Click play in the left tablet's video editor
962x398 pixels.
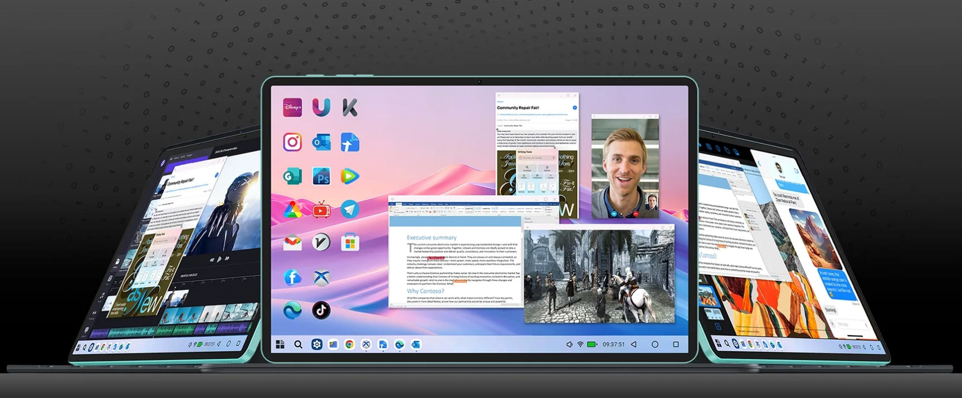(219, 259)
